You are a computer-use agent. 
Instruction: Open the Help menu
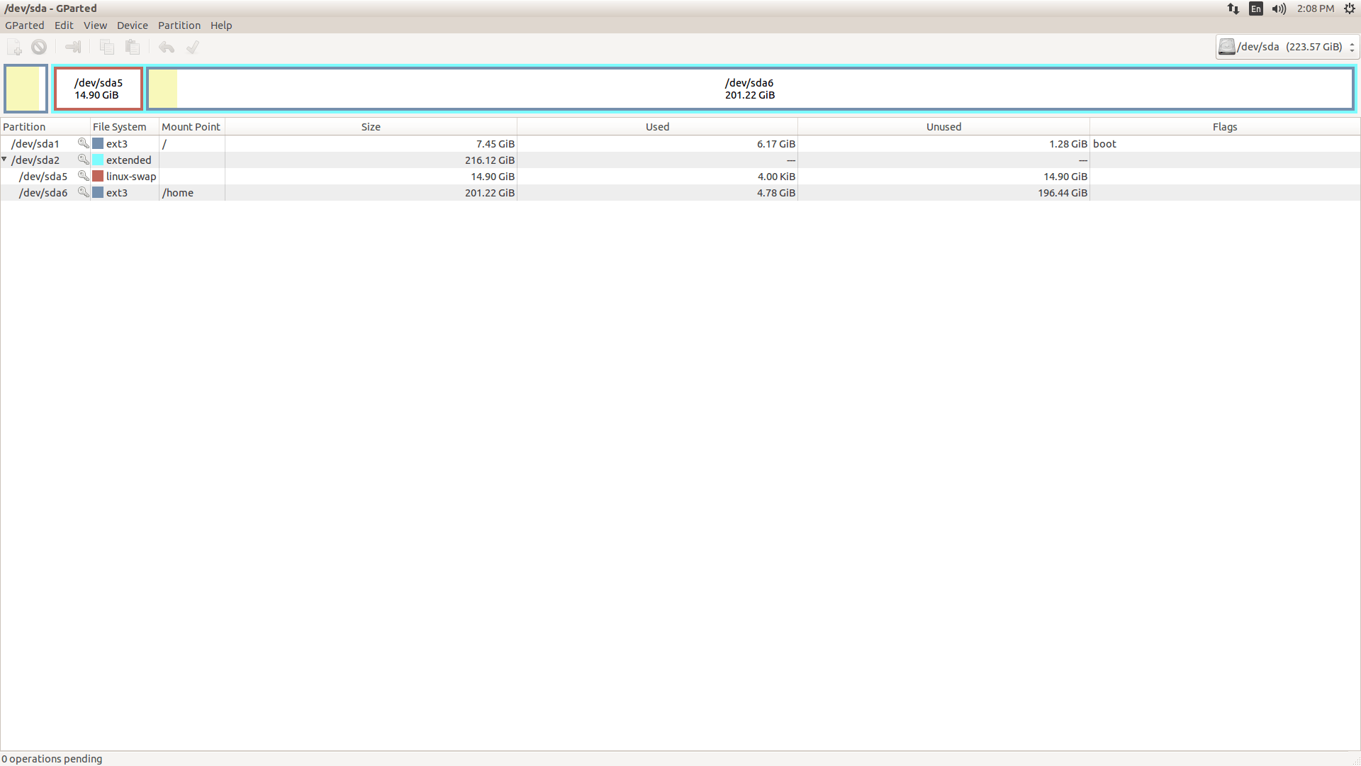pos(221,25)
